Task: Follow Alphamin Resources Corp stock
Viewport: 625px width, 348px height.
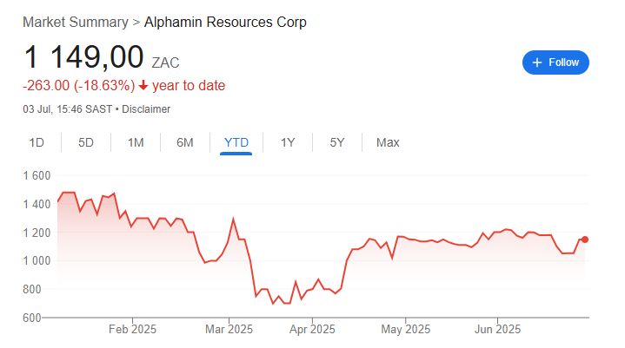Action: tap(555, 62)
